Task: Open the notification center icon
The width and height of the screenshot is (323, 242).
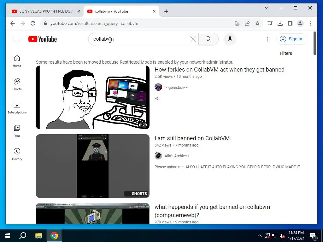Action: click(313, 236)
